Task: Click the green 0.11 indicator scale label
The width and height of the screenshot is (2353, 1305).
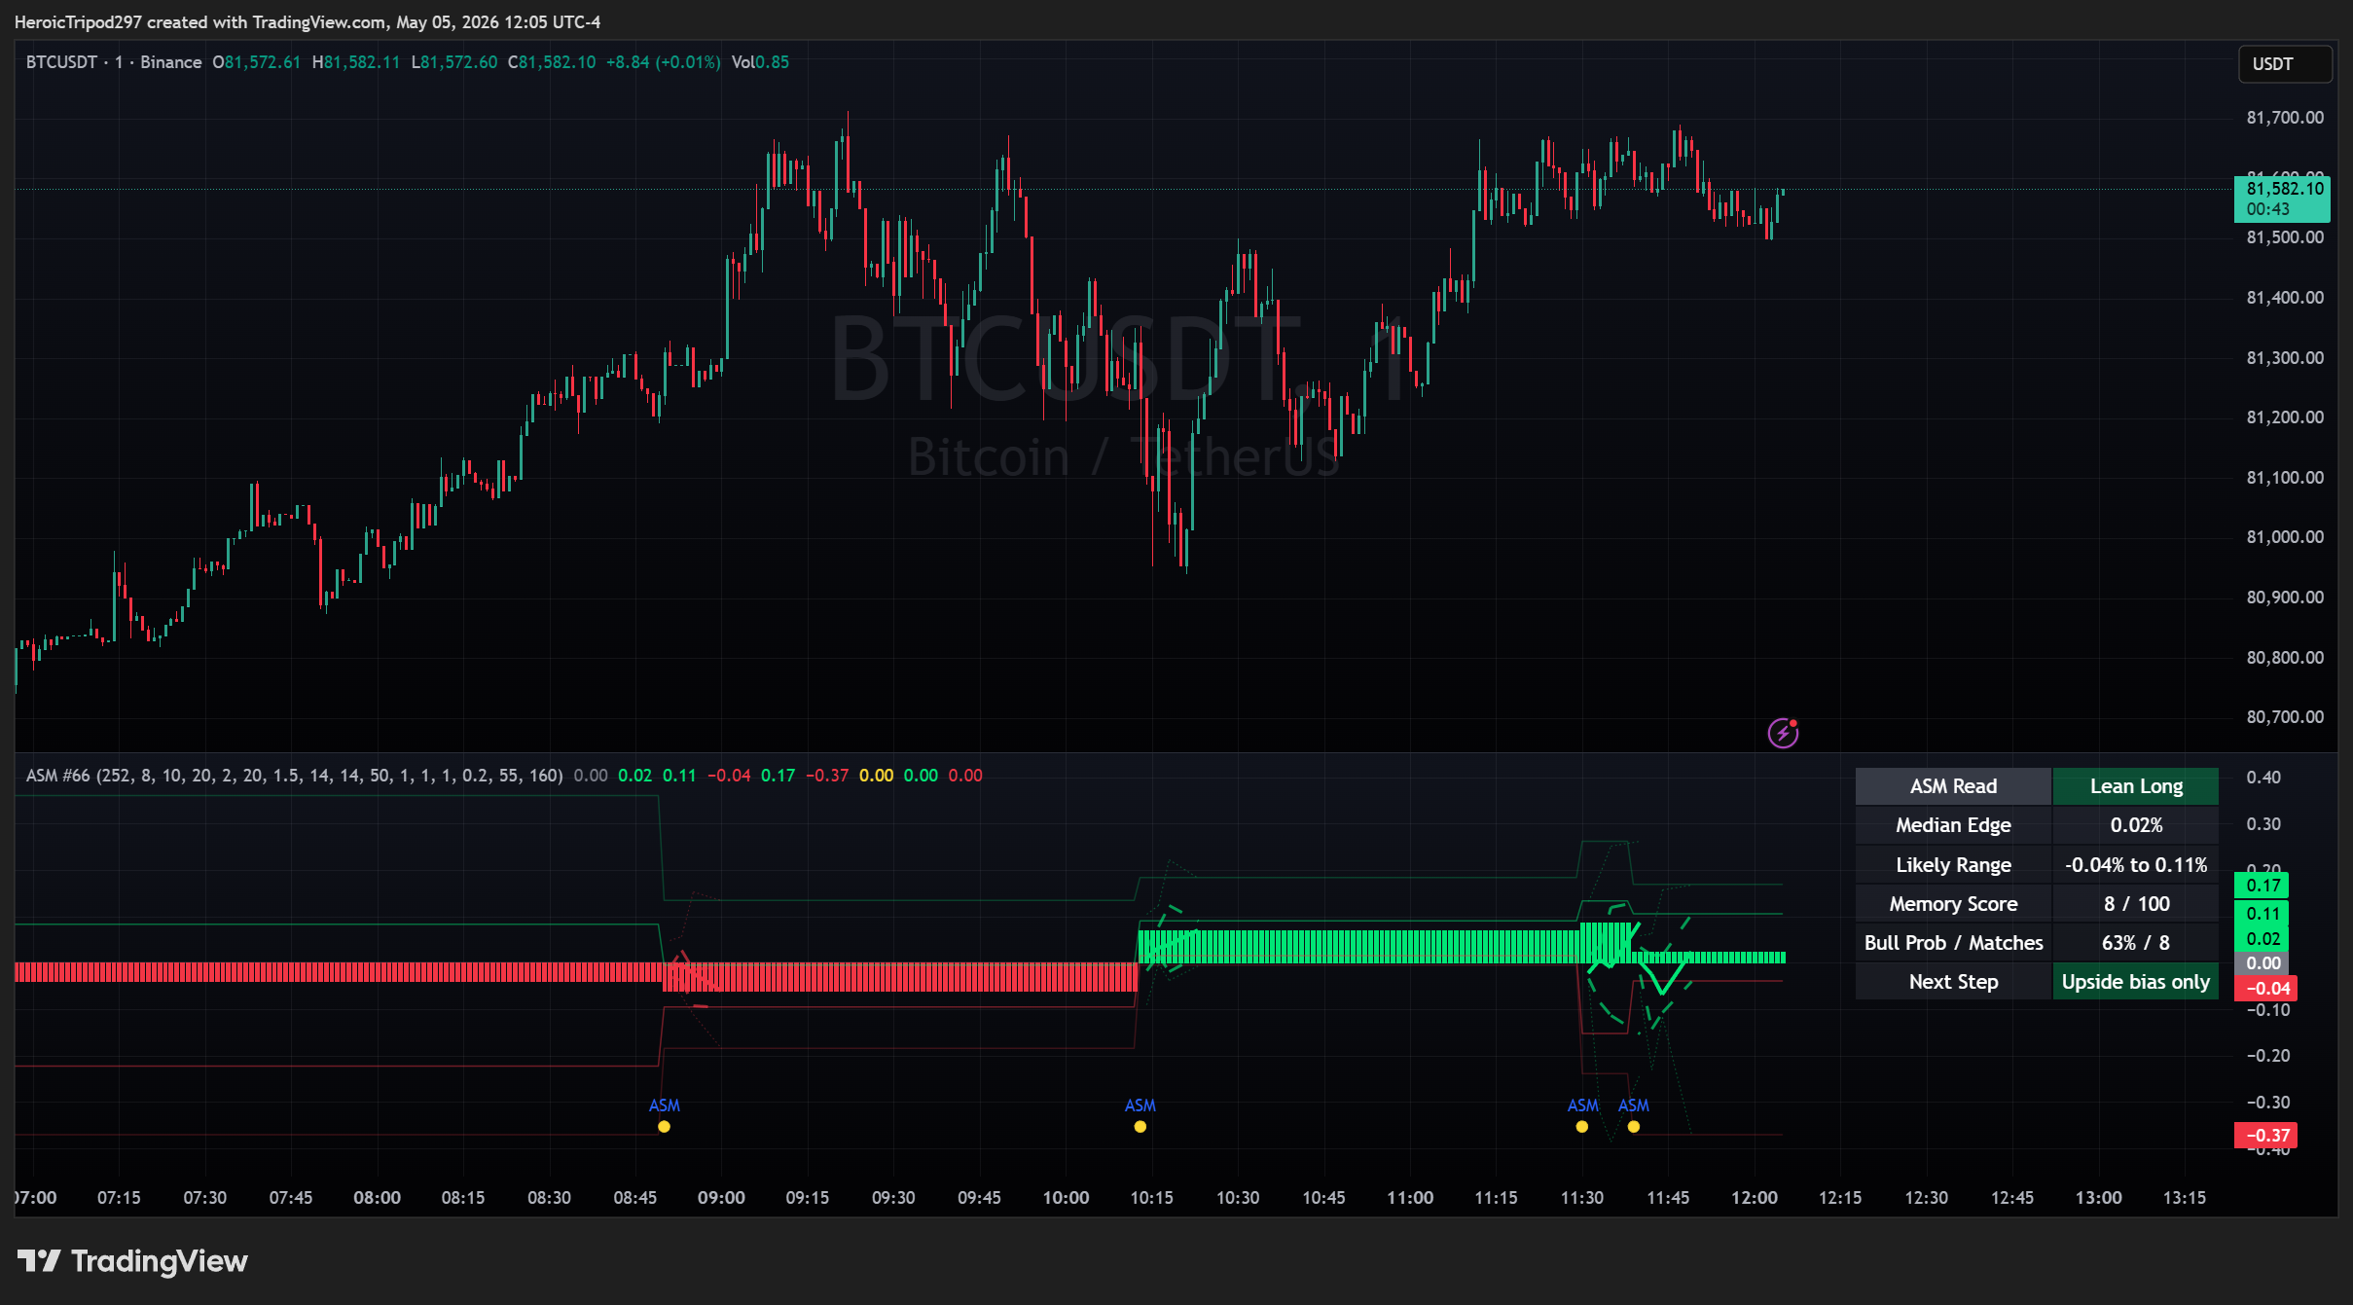Action: point(2262,914)
